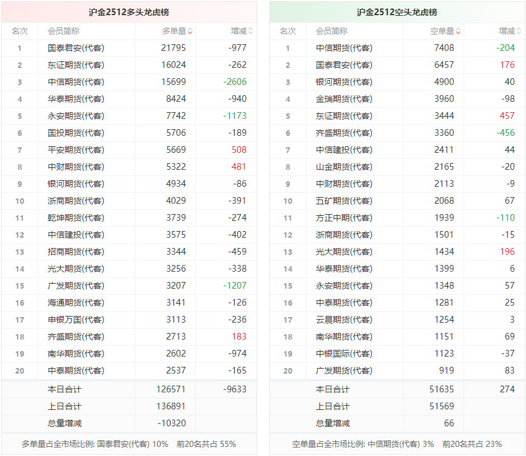
Task: Select 国泰君安(代客) in short table rank 2
Action: click(344, 65)
